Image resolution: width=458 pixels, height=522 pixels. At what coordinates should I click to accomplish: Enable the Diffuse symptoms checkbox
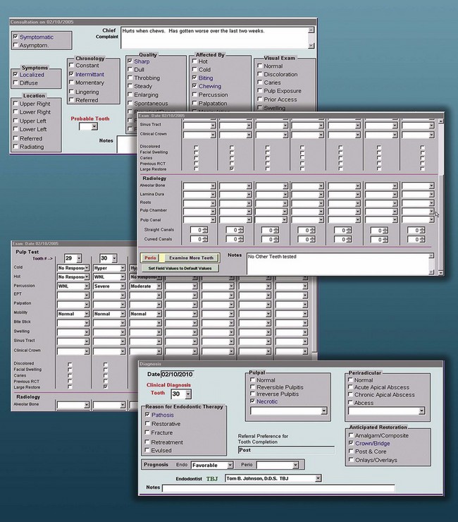coord(16,83)
